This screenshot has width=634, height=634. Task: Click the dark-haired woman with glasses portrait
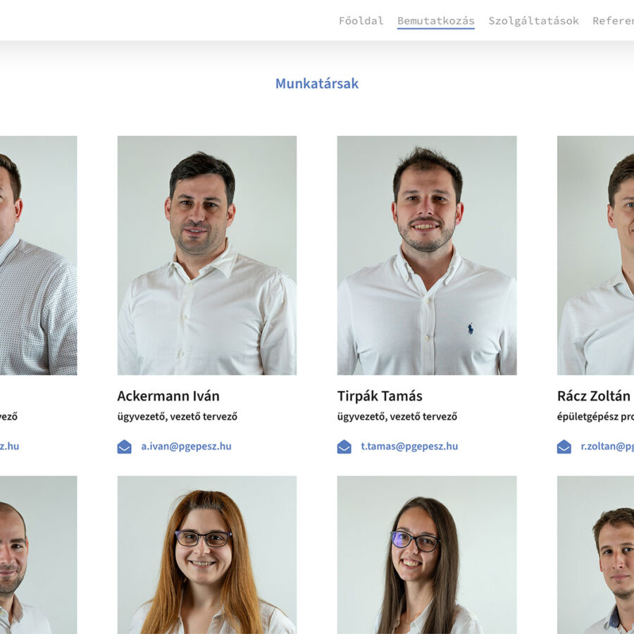click(x=427, y=555)
